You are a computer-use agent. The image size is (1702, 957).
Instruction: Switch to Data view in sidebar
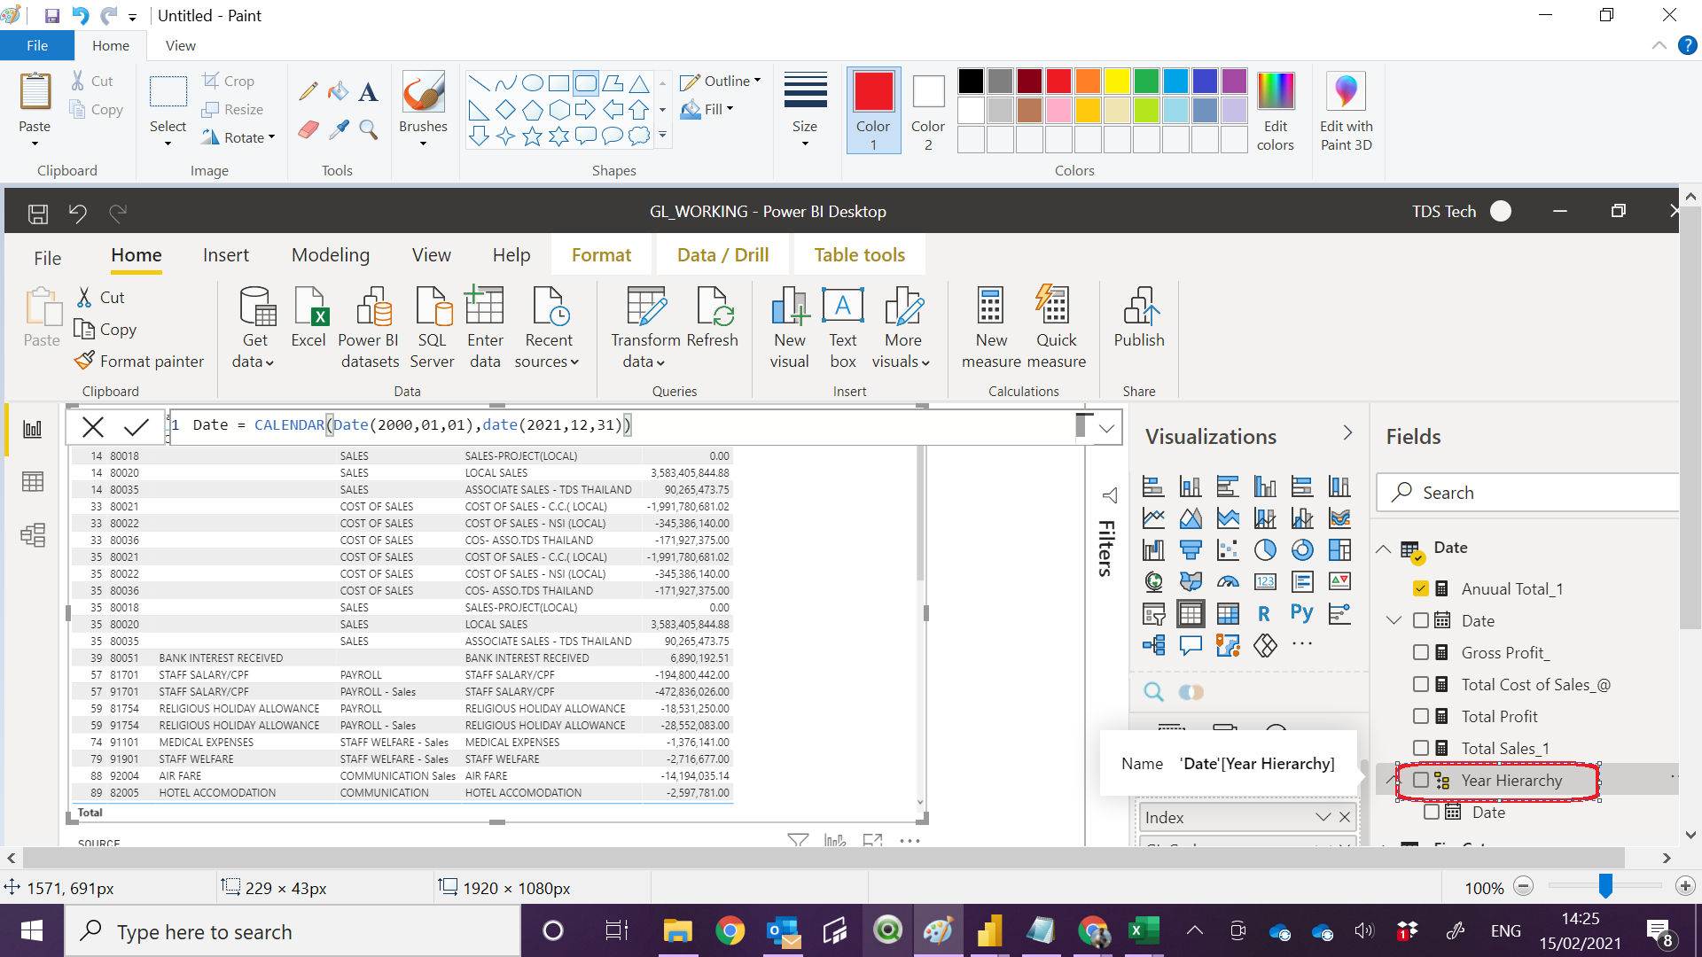33,482
